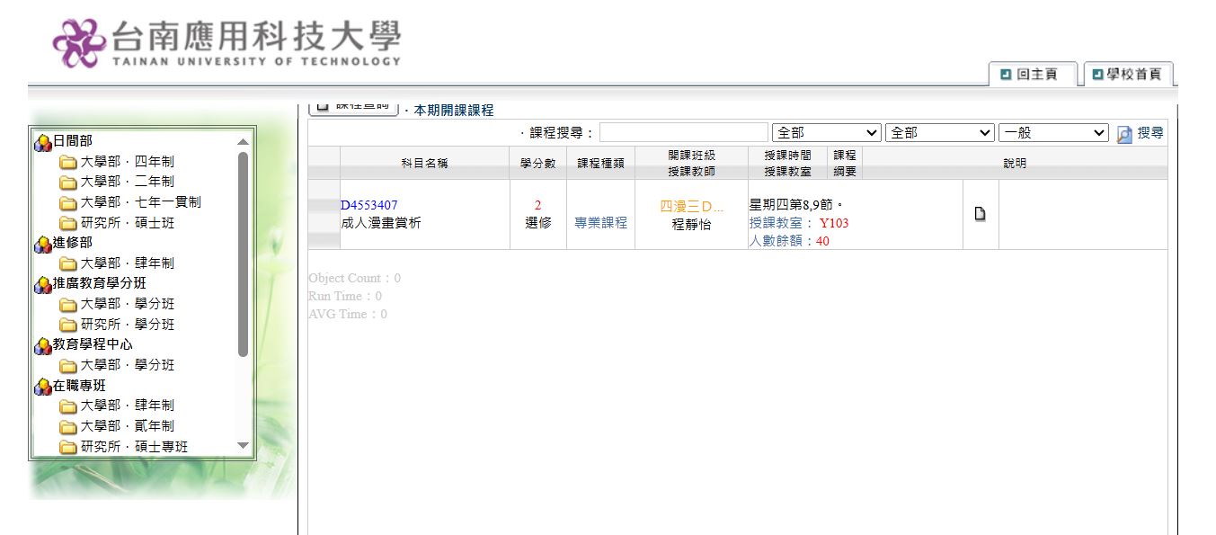Select the 日間部 tree node

point(72,141)
